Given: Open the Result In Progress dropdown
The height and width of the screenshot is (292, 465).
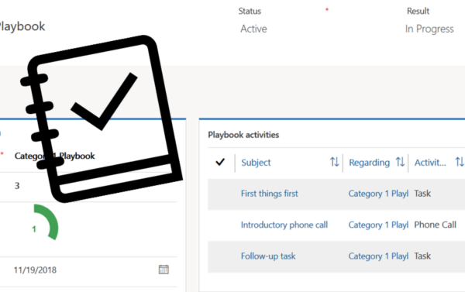Looking at the screenshot, I should pyautogui.click(x=429, y=29).
